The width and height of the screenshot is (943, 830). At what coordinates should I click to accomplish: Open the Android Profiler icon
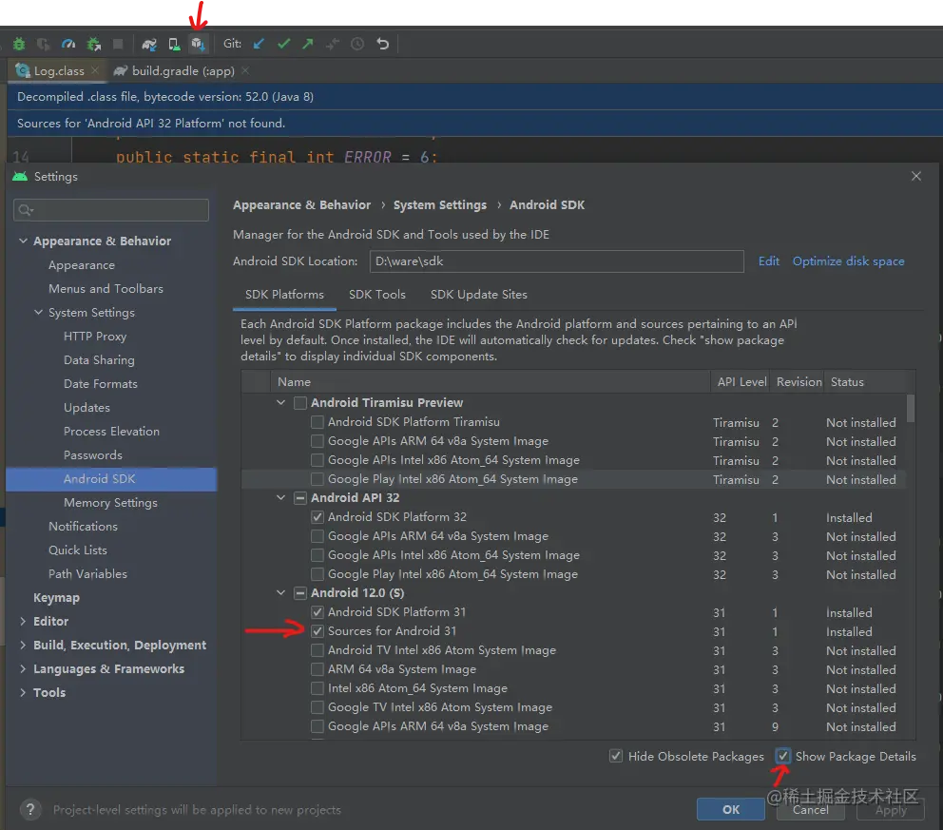coord(69,44)
